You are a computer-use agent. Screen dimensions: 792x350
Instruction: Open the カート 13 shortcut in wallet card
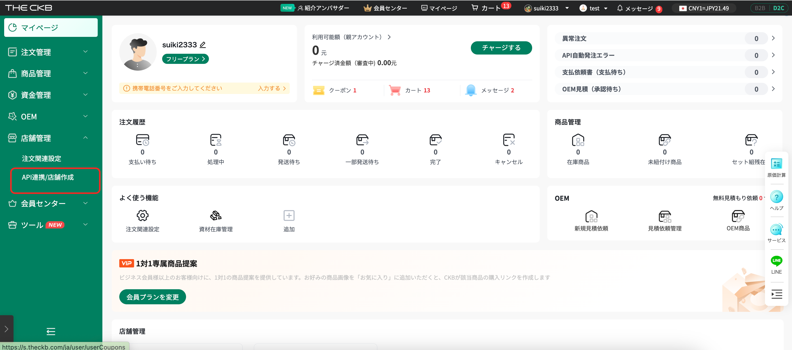click(410, 90)
